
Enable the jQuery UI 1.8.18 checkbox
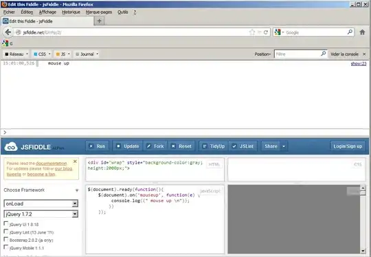tap(6, 223)
